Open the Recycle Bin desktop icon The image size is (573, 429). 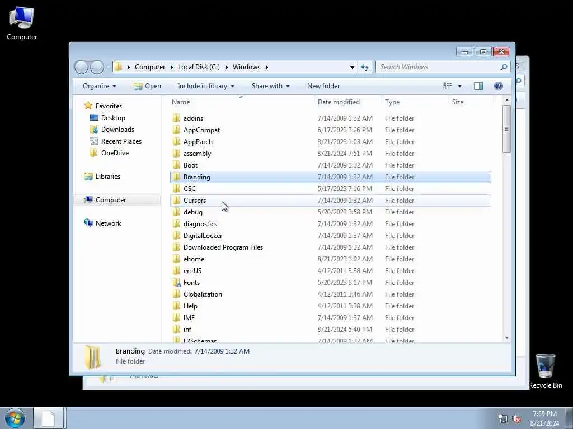click(545, 371)
